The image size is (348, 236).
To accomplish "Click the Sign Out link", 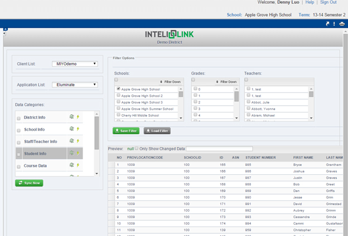I will click(328, 2).
